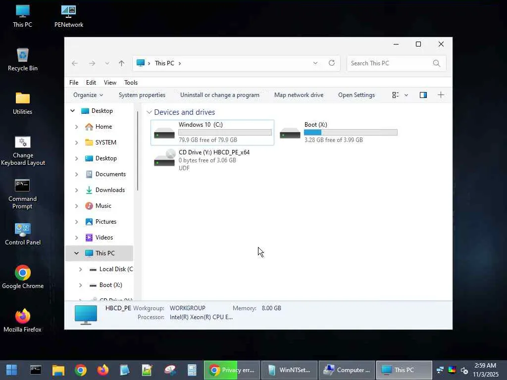Click navigation pane scrollbar
This screenshot has width=507, height=380.
(138, 150)
